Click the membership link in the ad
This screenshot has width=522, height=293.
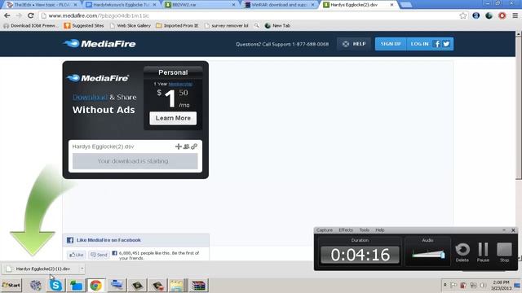point(180,84)
